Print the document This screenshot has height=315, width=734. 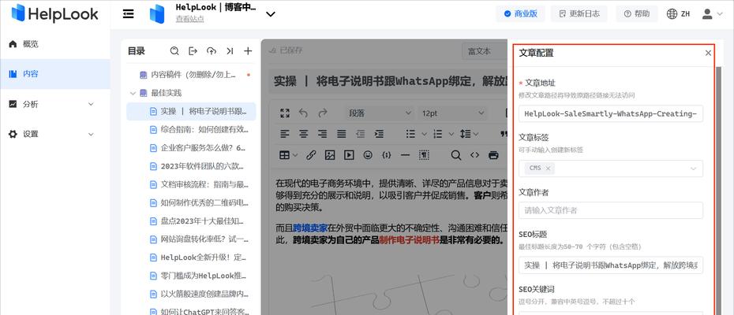point(493,155)
